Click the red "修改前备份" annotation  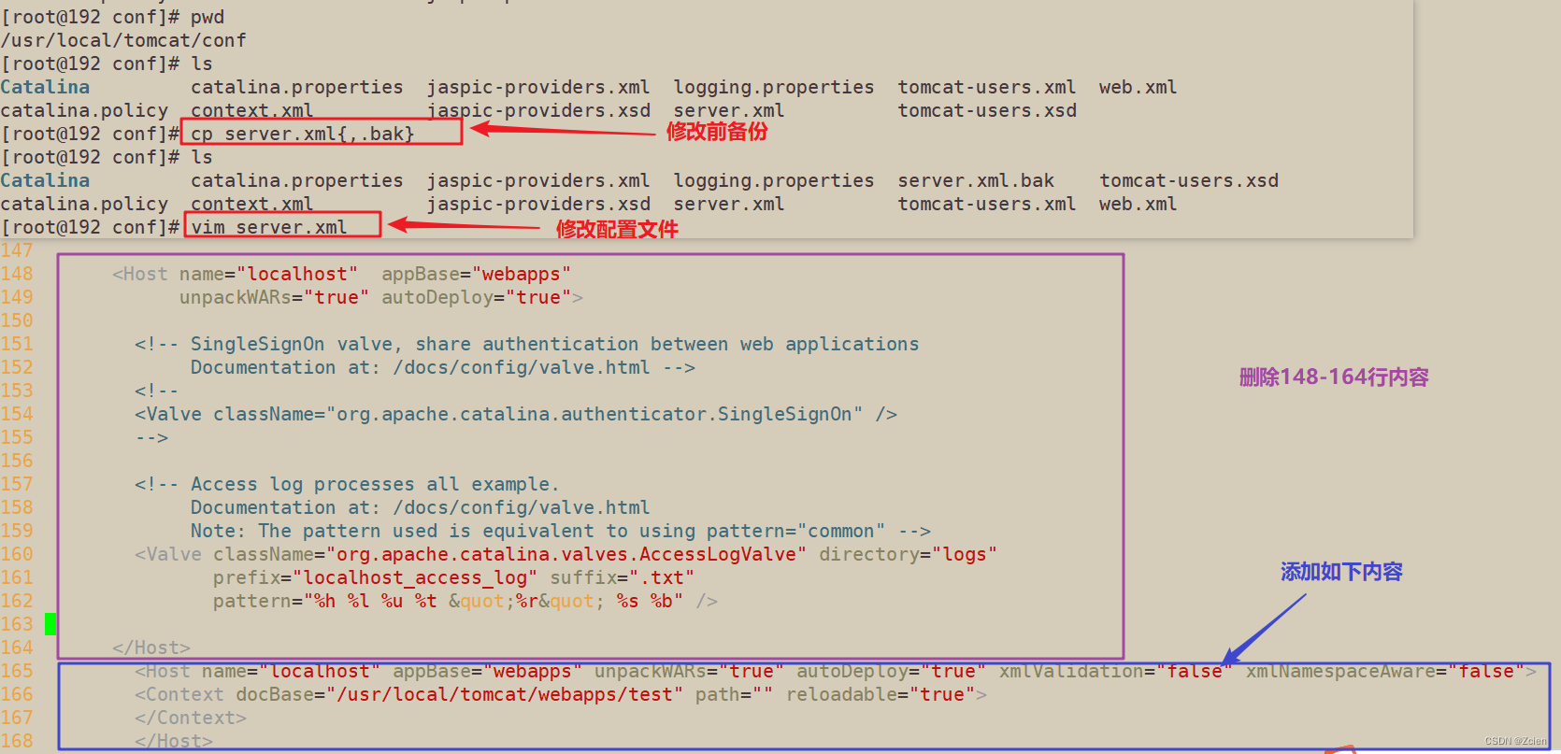(x=716, y=132)
